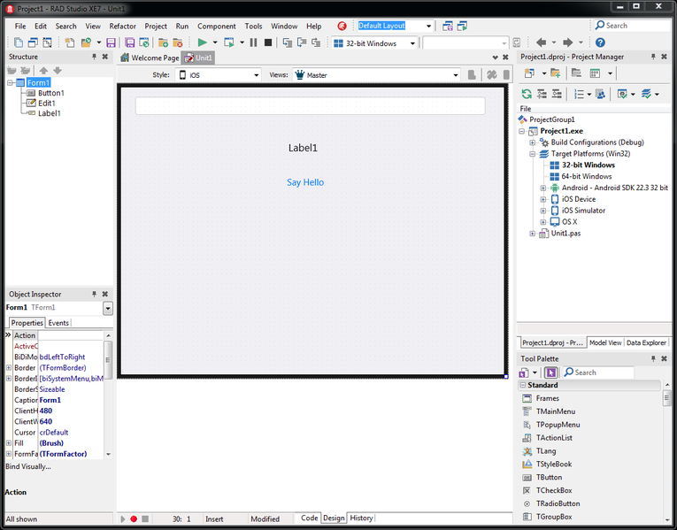Image resolution: width=677 pixels, height=530 pixels.
Task: Open the Default Layout dropdown
Action: click(428, 26)
